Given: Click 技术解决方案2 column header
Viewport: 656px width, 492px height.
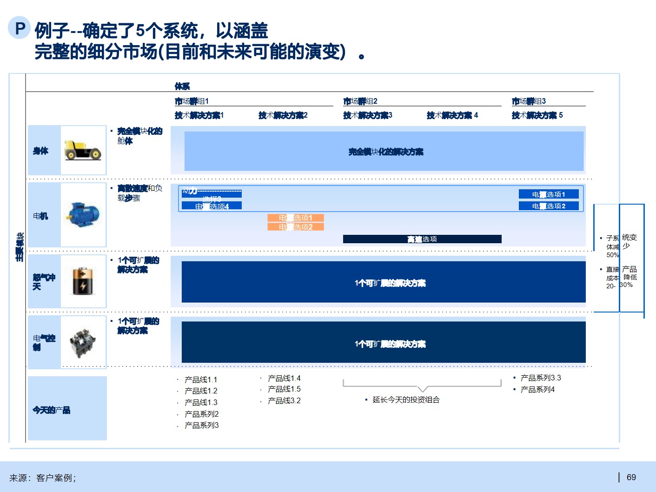Looking at the screenshot, I should [x=283, y=115].
